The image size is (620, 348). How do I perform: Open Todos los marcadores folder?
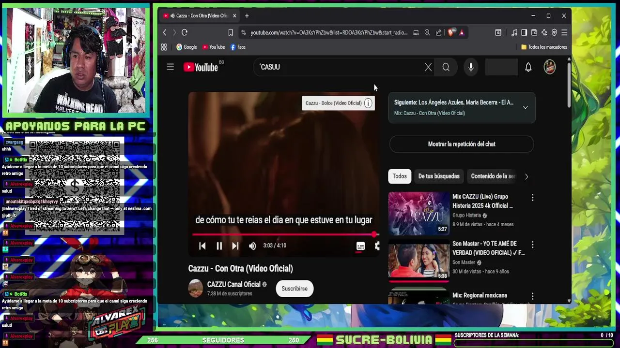tap(543, 47)
